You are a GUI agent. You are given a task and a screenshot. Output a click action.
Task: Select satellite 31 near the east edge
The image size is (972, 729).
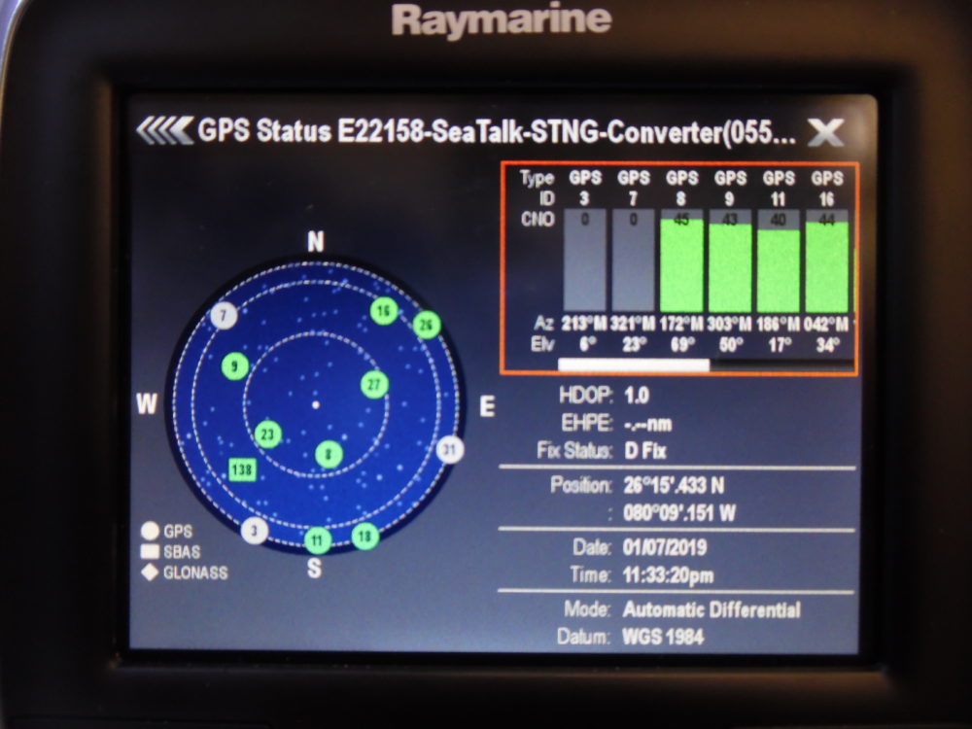pos(450,449)
